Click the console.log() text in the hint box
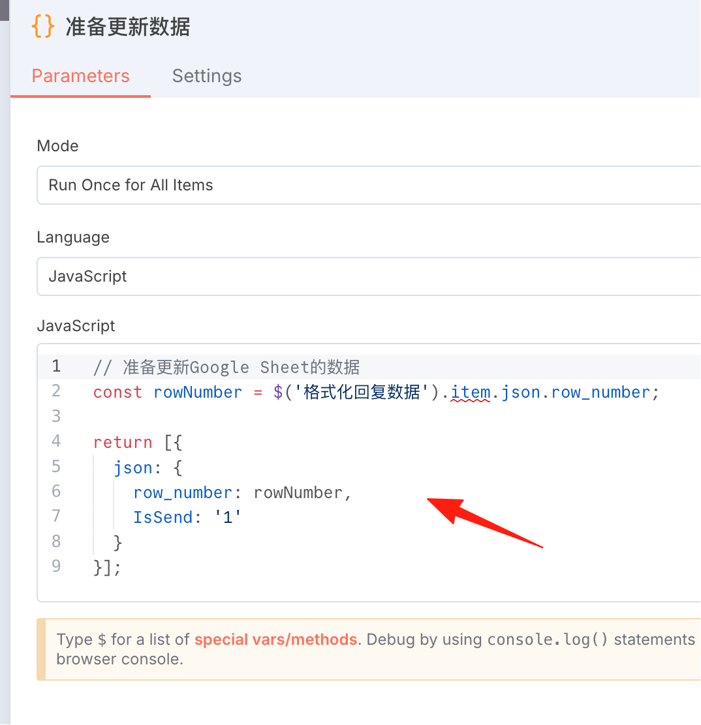 (x=547, y=639)
